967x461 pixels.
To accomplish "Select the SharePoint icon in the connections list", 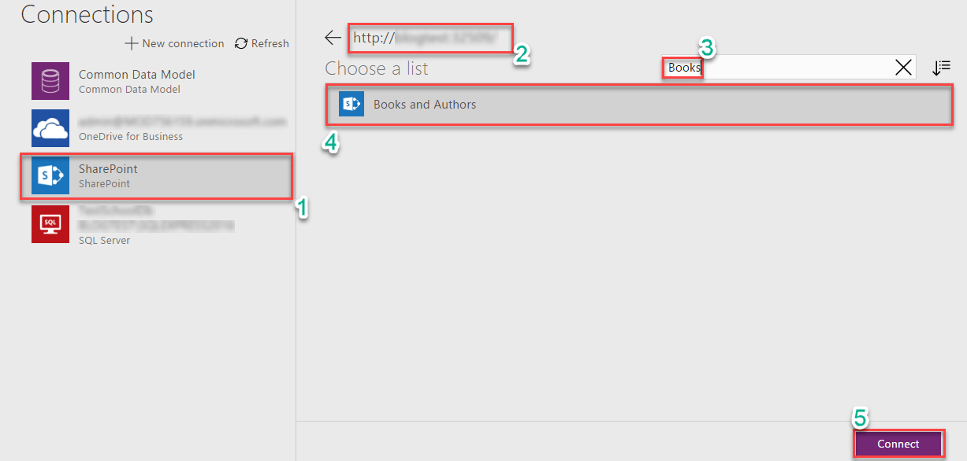I will click(x=50, y=175).
